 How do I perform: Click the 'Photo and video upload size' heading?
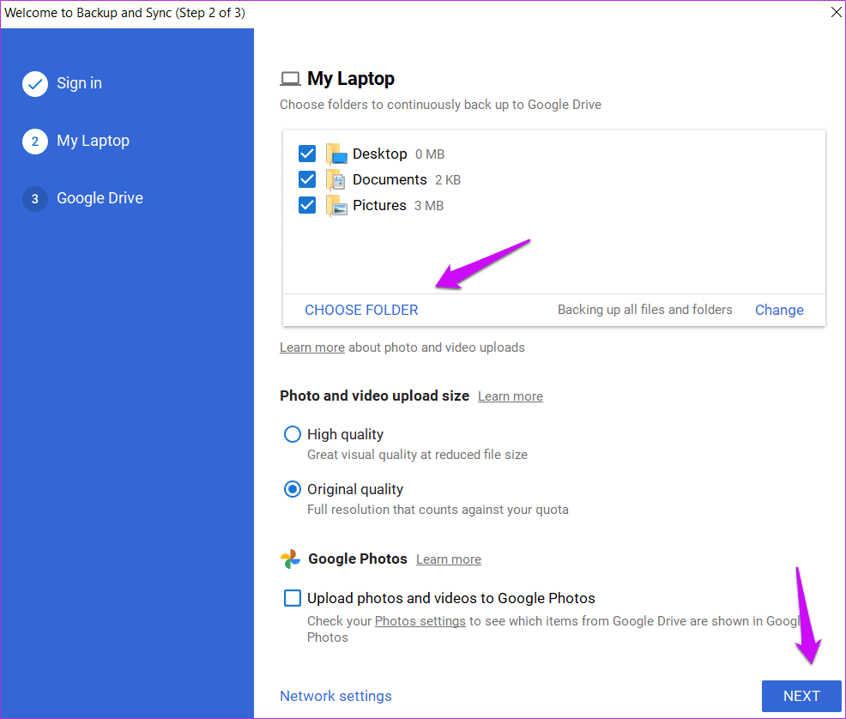coord(374,396)
